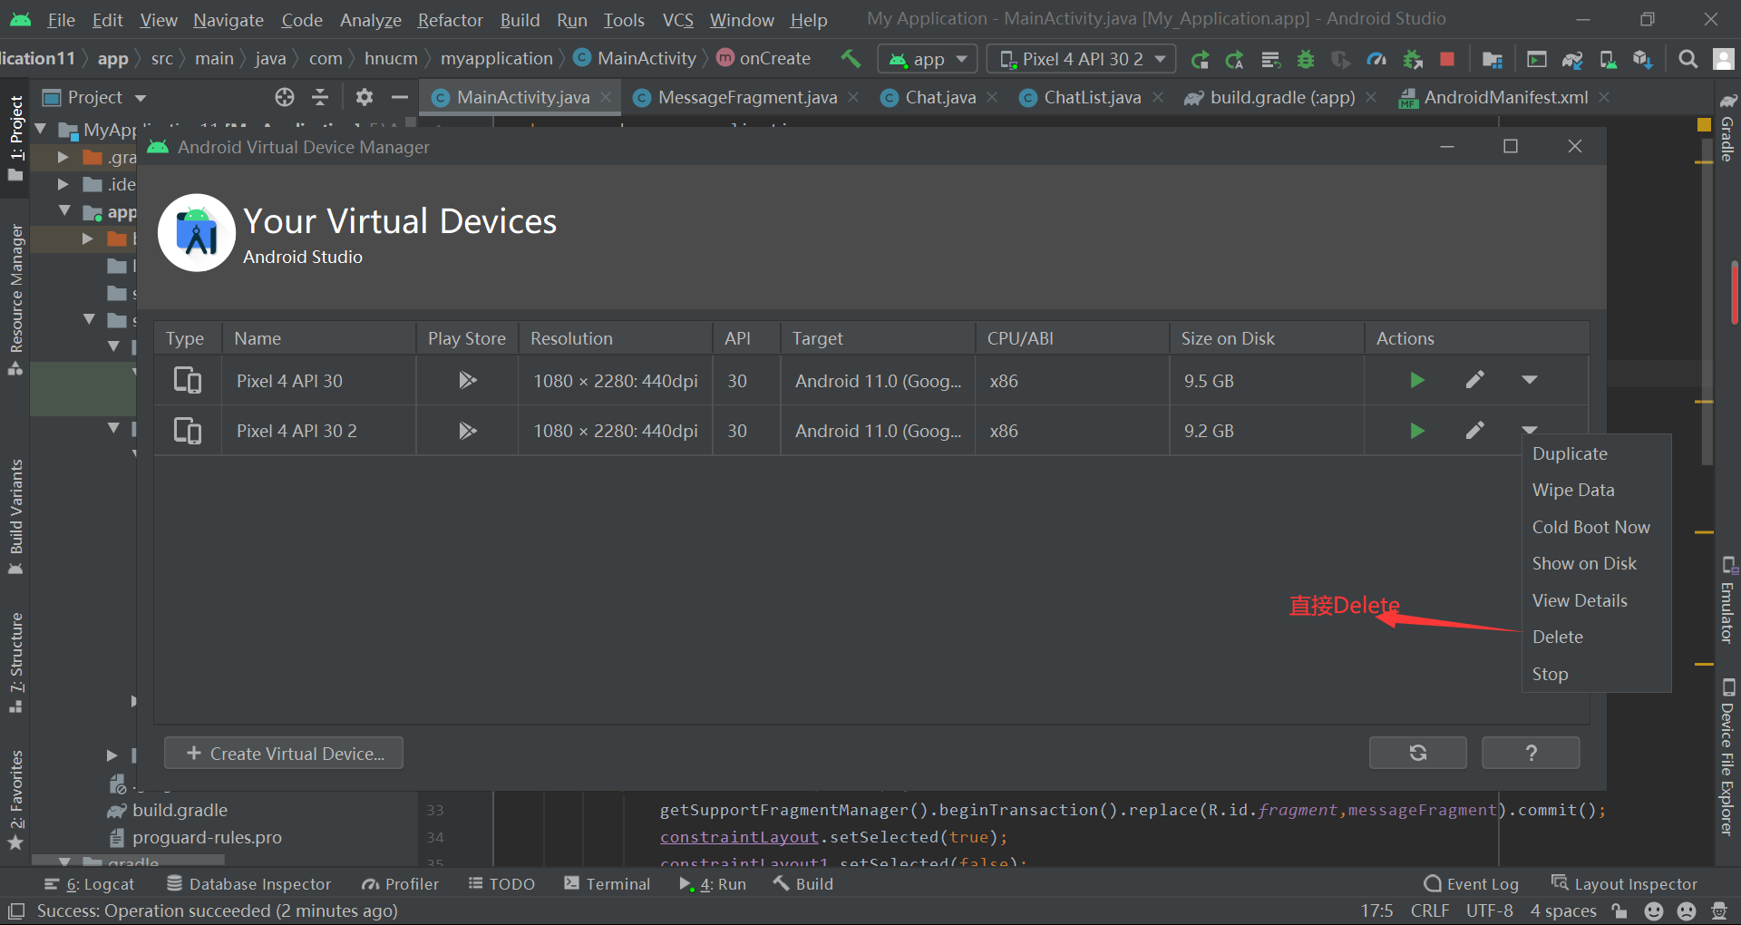Open Event Log from bottom bar
Screen dimensions: 1741x925
[1472, 884]
